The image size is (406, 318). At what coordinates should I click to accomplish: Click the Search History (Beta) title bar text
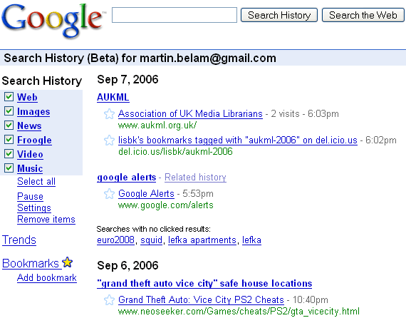pyautogui.click(x=140, y=58)
